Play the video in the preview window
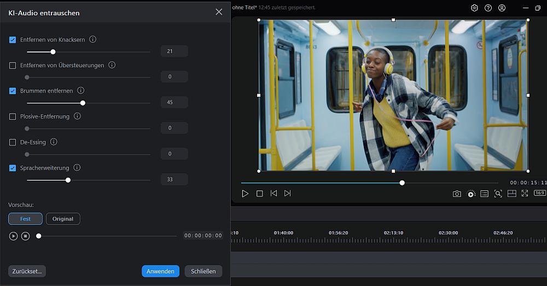Screen dimensions: 547x286 [245, 194]
